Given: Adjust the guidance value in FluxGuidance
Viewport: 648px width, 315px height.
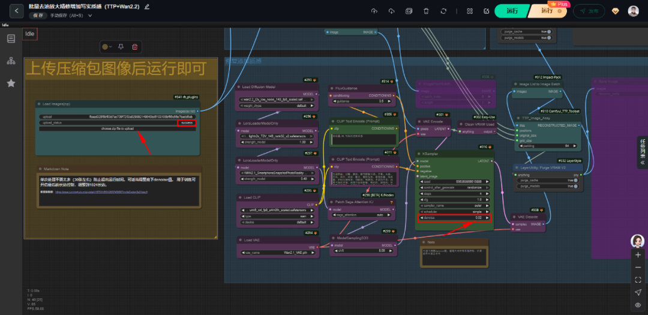Looking at the screenshot, I should click(362, 101).
